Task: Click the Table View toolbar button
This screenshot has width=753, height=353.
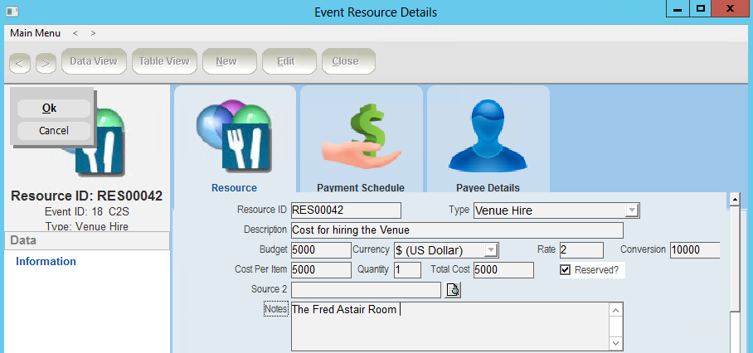Action: click(163, 61)
